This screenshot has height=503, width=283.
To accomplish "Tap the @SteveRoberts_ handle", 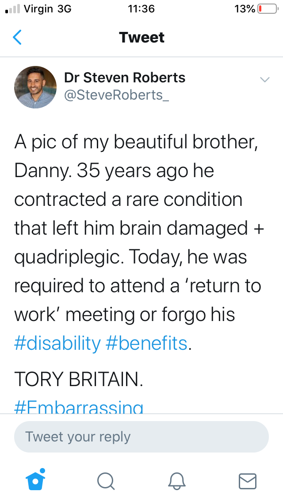I will (117, 95).
